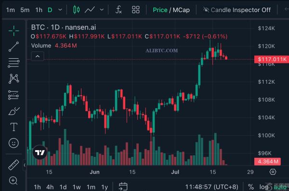This screenshot has width=289, height=191.
Task: Toggle log scale mode
Action: 264,187
